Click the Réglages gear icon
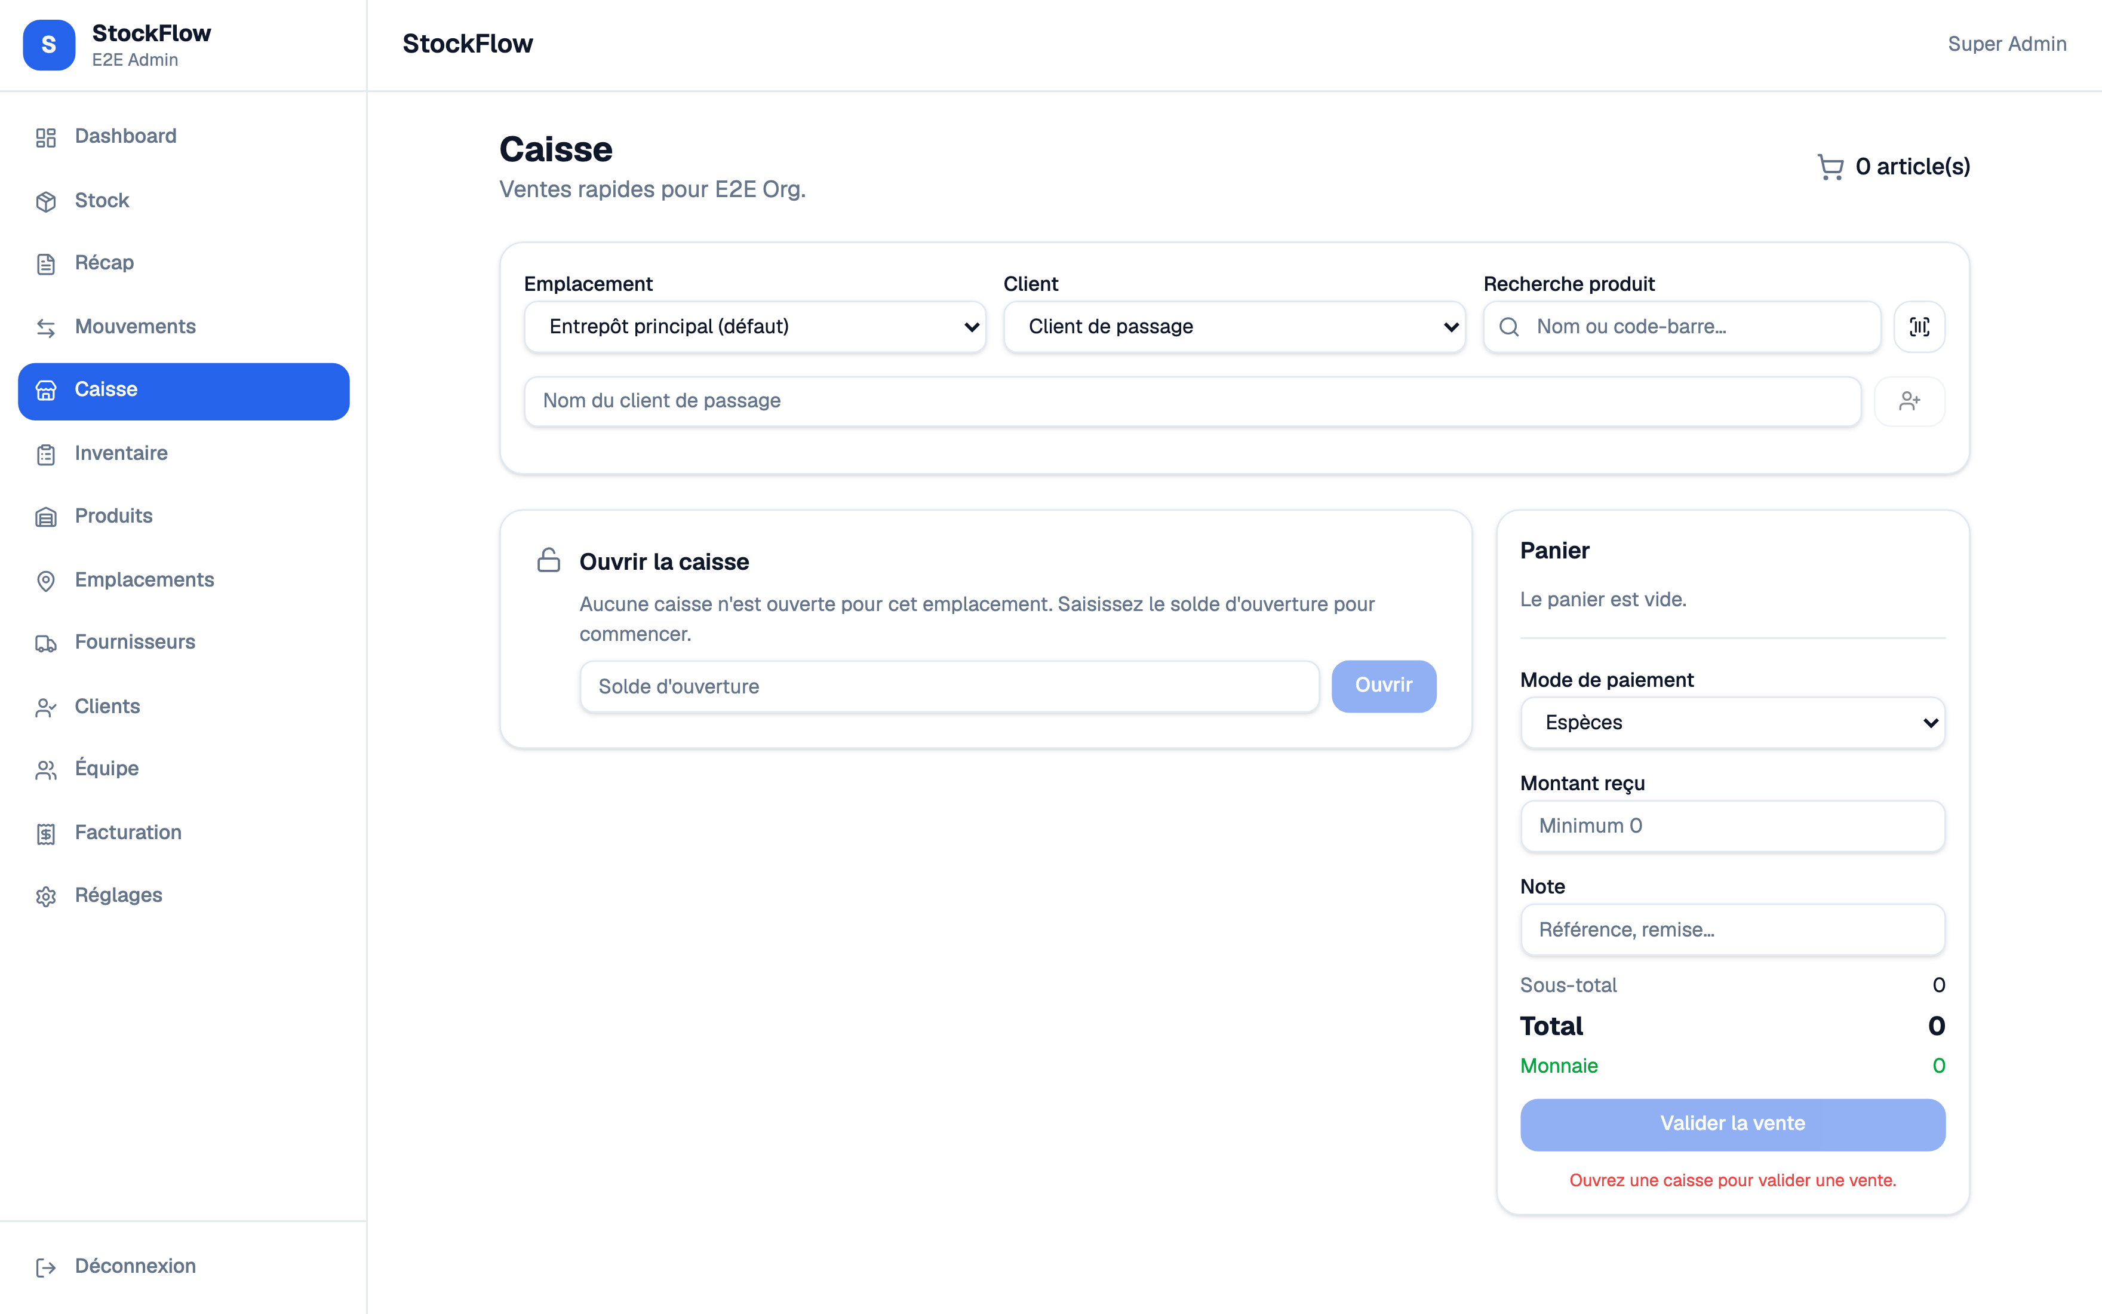 pos(46,896)
